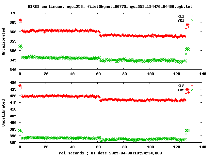Click the bottom plot's "Uncalibrated" axis label
209x156 pixels.
pos(3,113)
